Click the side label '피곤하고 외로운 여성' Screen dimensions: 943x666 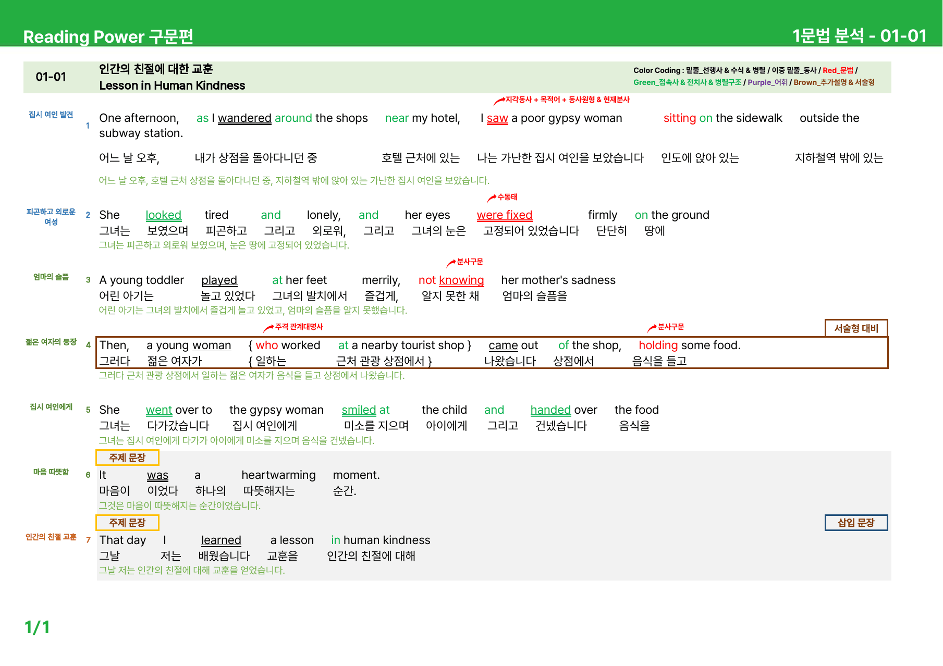point(51,217)
